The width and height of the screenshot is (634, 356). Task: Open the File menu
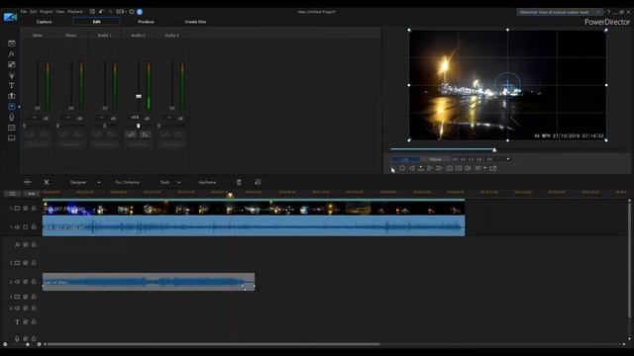(24, 12)
